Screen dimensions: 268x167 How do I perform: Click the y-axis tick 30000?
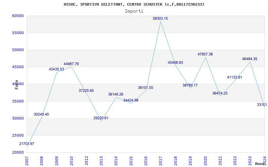pyautogui.click(x=18, y=119)
